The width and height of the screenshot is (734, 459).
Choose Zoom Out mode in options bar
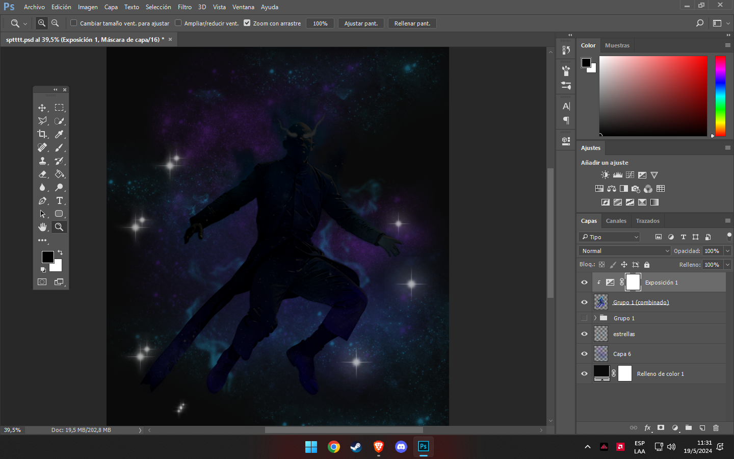click(x=55, y=23)
